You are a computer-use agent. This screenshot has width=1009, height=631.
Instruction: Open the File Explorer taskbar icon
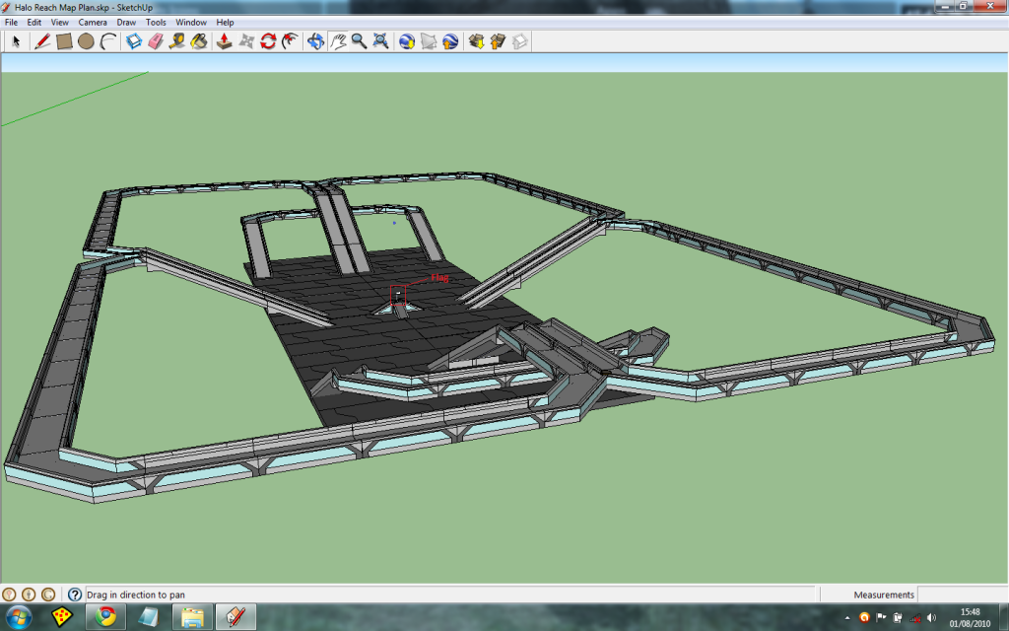(192, 617)
